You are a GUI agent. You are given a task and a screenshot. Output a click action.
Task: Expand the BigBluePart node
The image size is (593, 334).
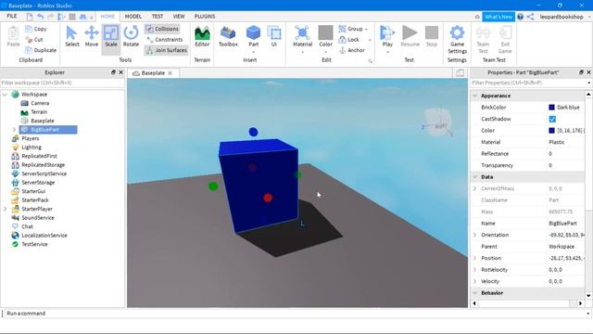tap(15, 130)
